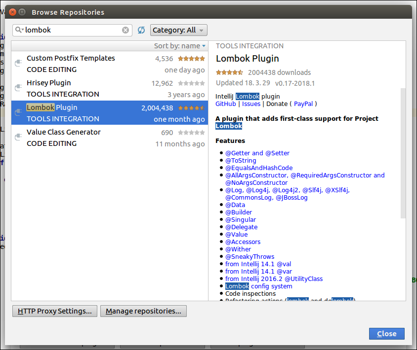The height and width of the screenshot is (350, 417).
Task: Click the v0.17-2018.1 version text
Action: click(294, 83)
